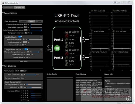
Task: Click the Reset Board button
Action: (23, 62)
